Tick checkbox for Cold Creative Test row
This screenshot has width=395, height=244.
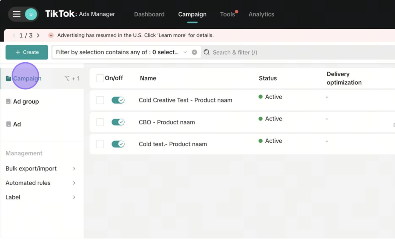click(100, 100)
